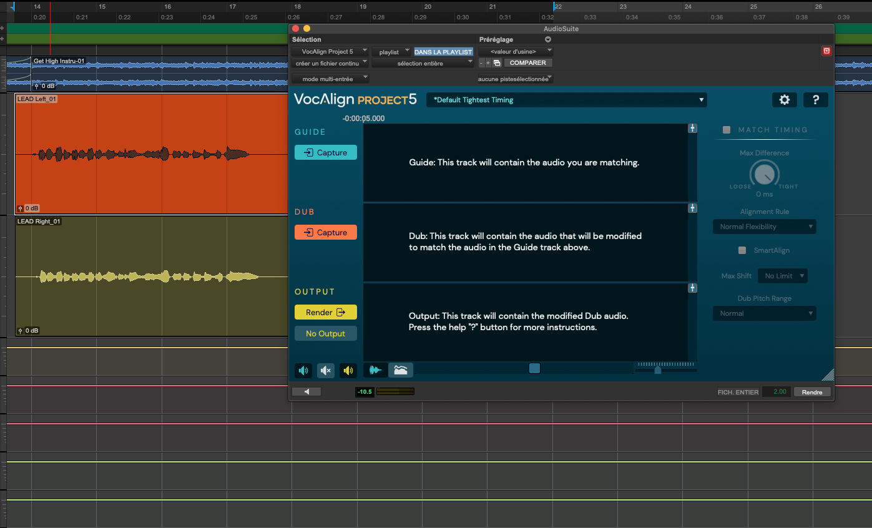Click the LEAD Right_01 clip name label

point(39,222)
